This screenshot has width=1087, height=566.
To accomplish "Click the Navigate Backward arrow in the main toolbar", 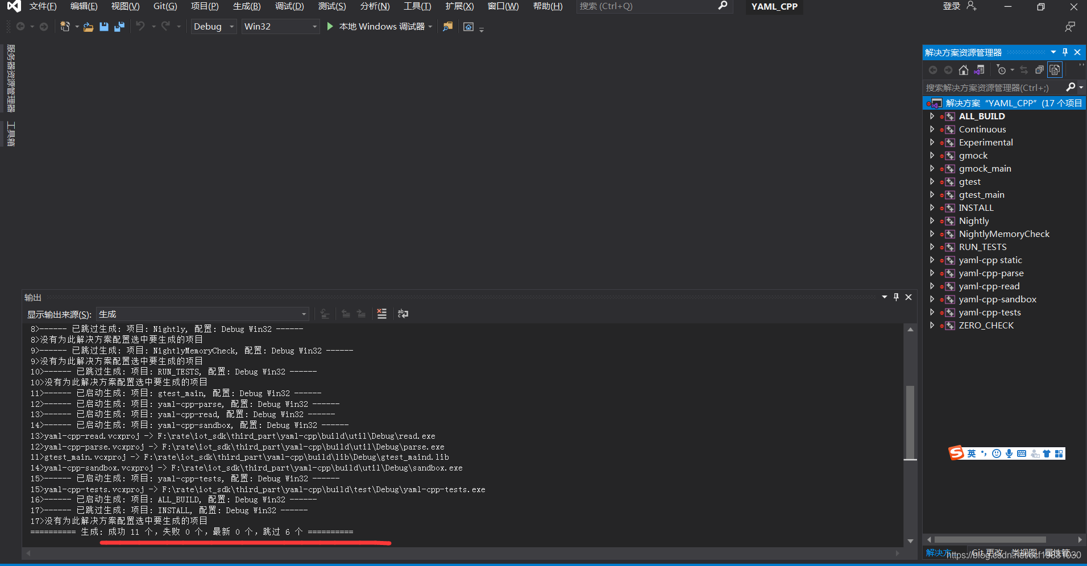I will tap(20, 27).
